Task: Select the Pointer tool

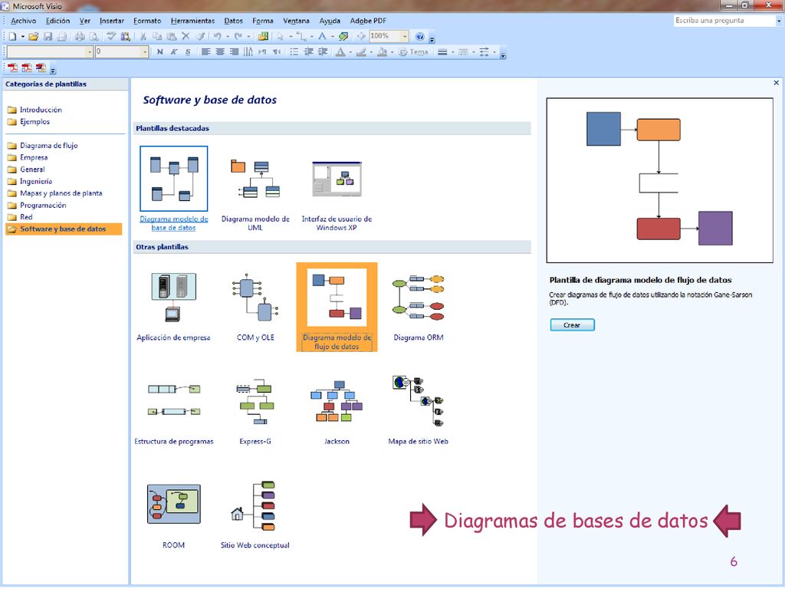Action: pos(281,36)
